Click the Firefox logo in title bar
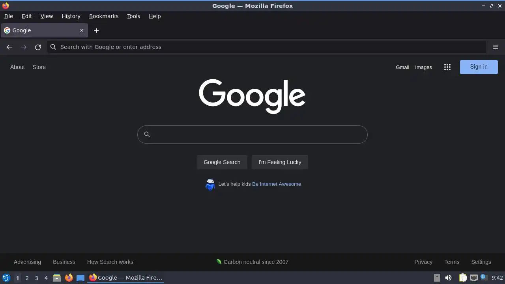The width and height of the screenshot is (505, 284). 6,6
